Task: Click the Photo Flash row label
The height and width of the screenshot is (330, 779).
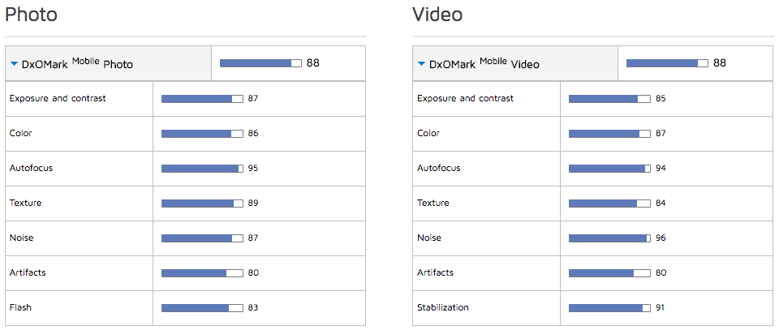Action: click(20, 307)
